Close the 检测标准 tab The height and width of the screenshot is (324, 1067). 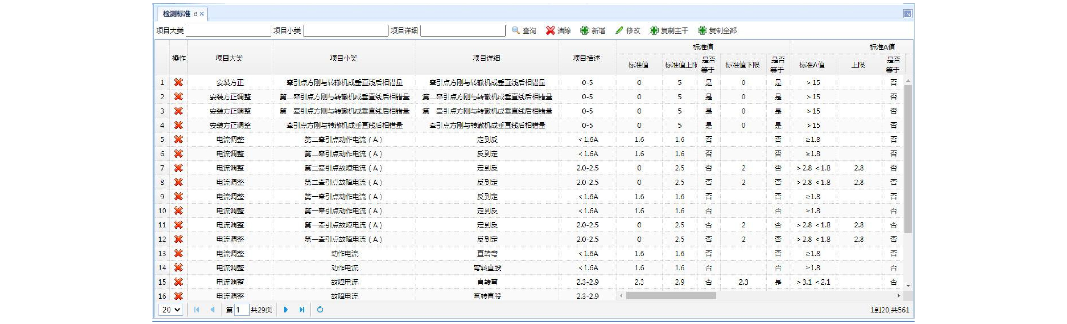202,14
